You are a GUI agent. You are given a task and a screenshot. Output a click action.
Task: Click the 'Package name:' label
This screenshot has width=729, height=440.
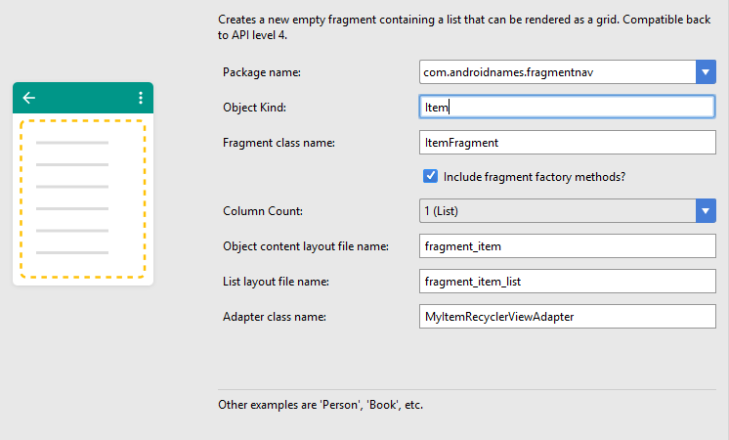[262, 72]
